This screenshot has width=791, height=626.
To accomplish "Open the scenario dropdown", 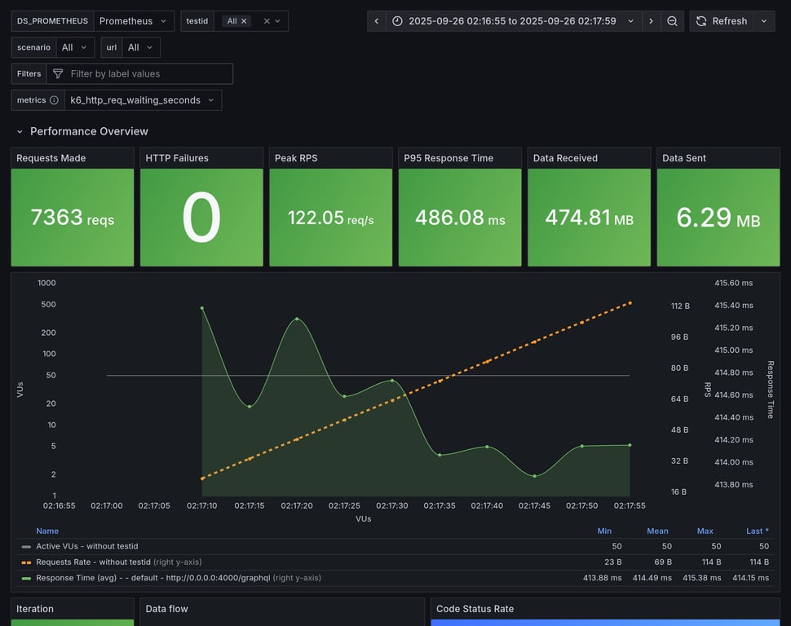I will pyautogui.click(x=75, y=47).
